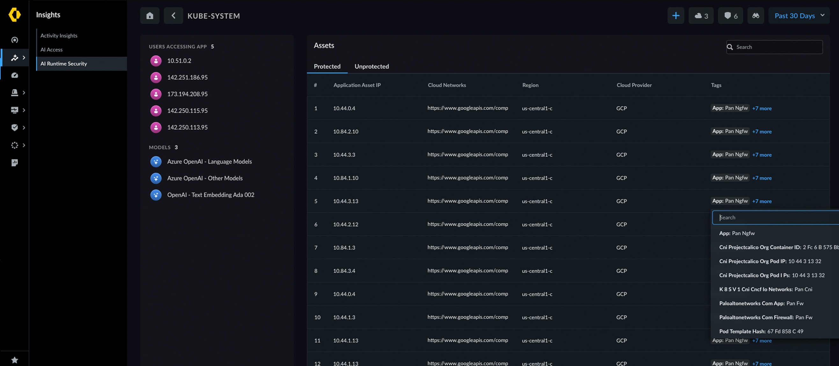Open the Past 30 Days dropdown
839x366 pixels.
click(799, 16)
